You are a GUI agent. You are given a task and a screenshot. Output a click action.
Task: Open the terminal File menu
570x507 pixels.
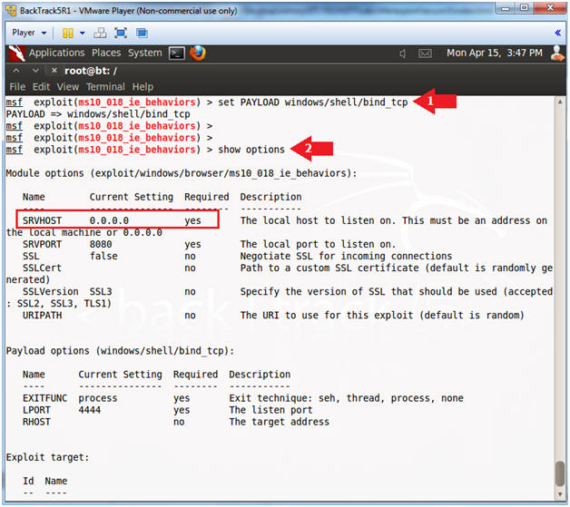17,87
